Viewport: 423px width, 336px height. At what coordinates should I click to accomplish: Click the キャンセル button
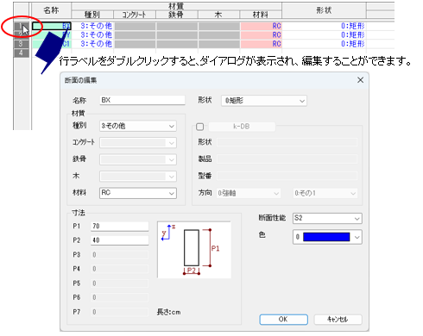click(338, 320)
